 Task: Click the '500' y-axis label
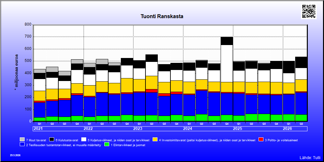click(29, 61)
